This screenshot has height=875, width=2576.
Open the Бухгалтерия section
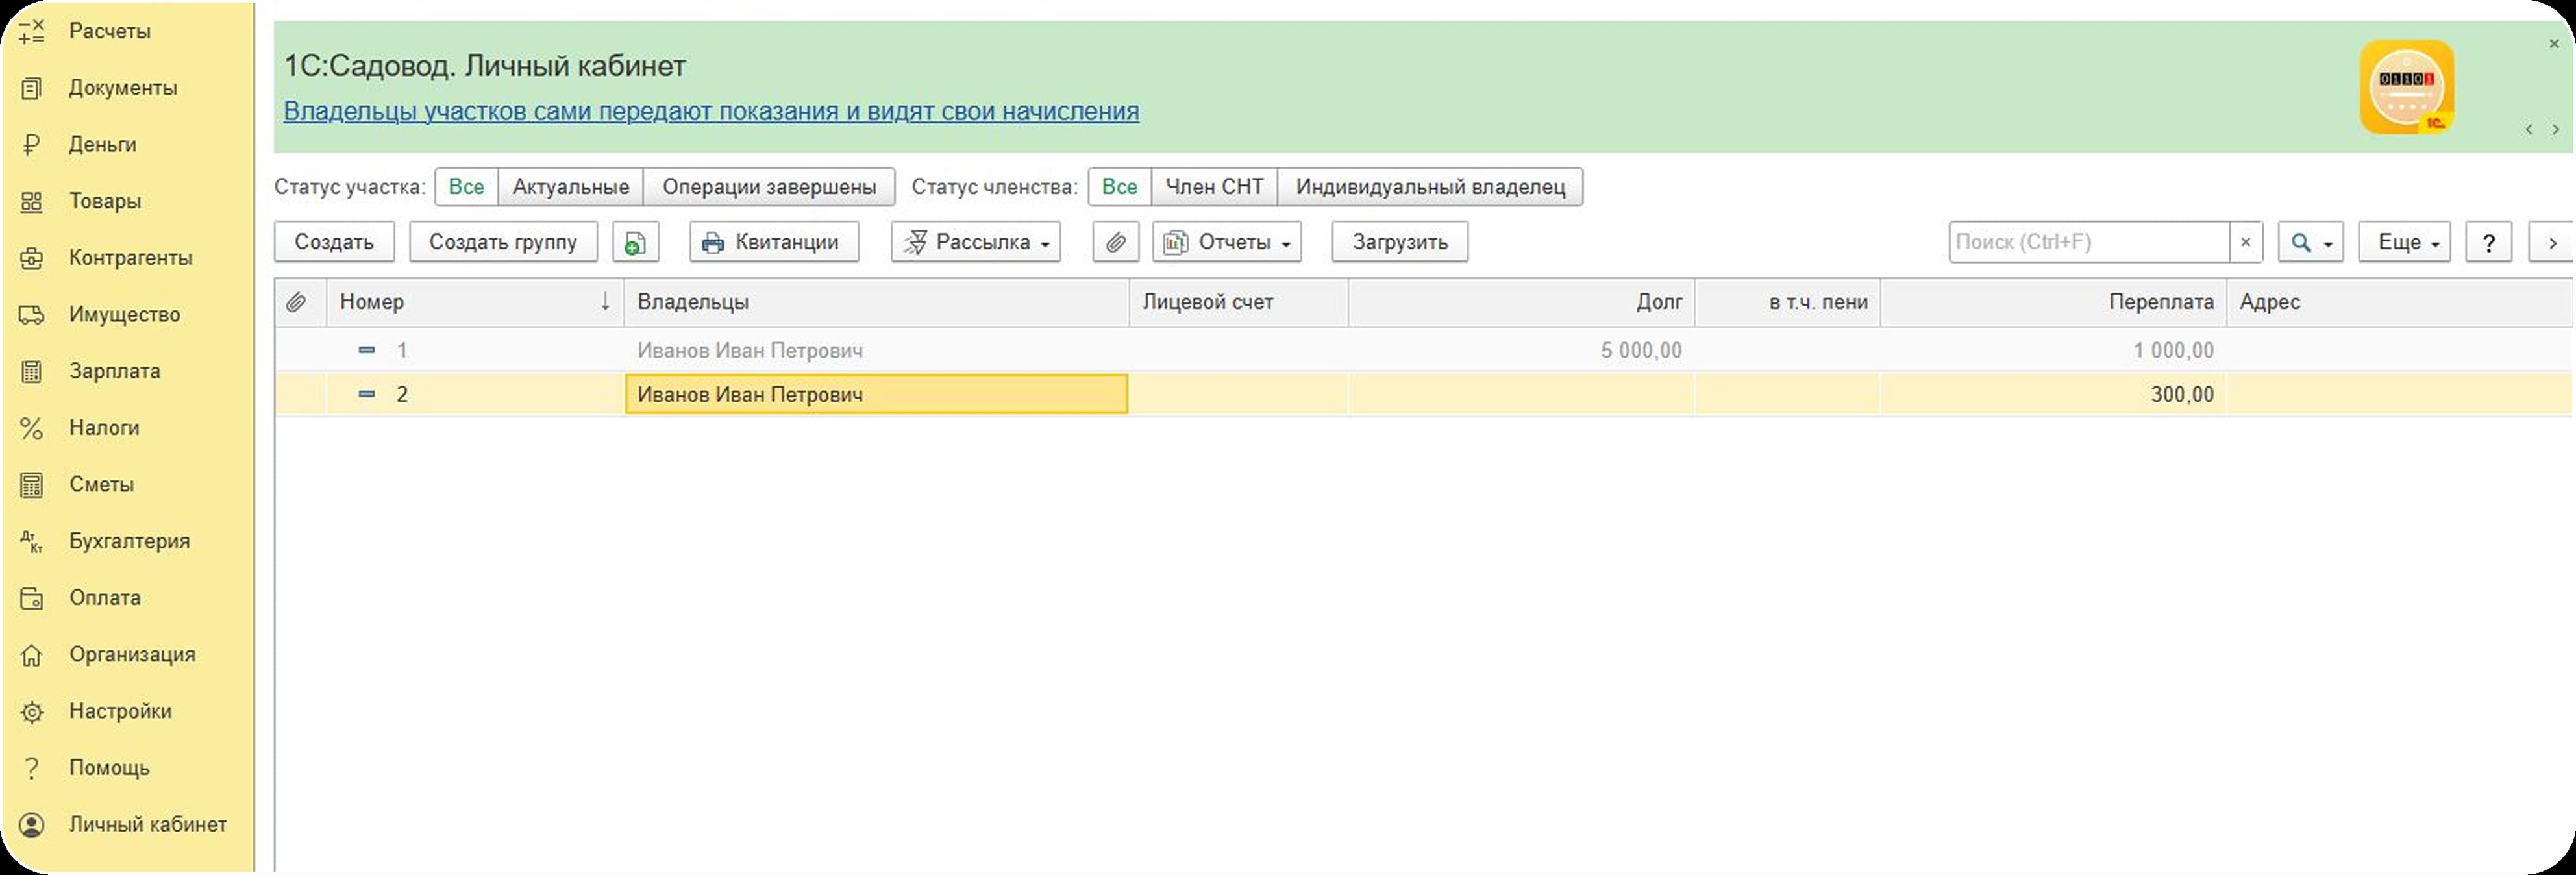(x=129, y=541)
